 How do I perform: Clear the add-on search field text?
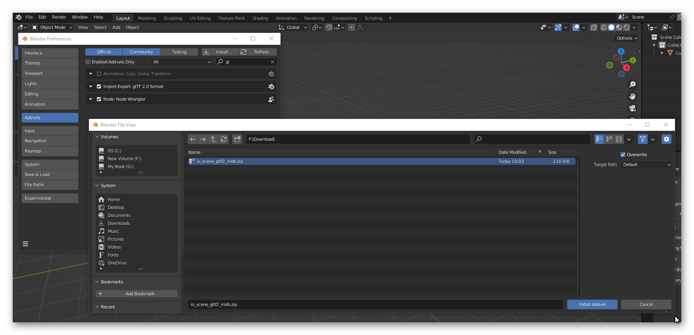click(273, 62)
